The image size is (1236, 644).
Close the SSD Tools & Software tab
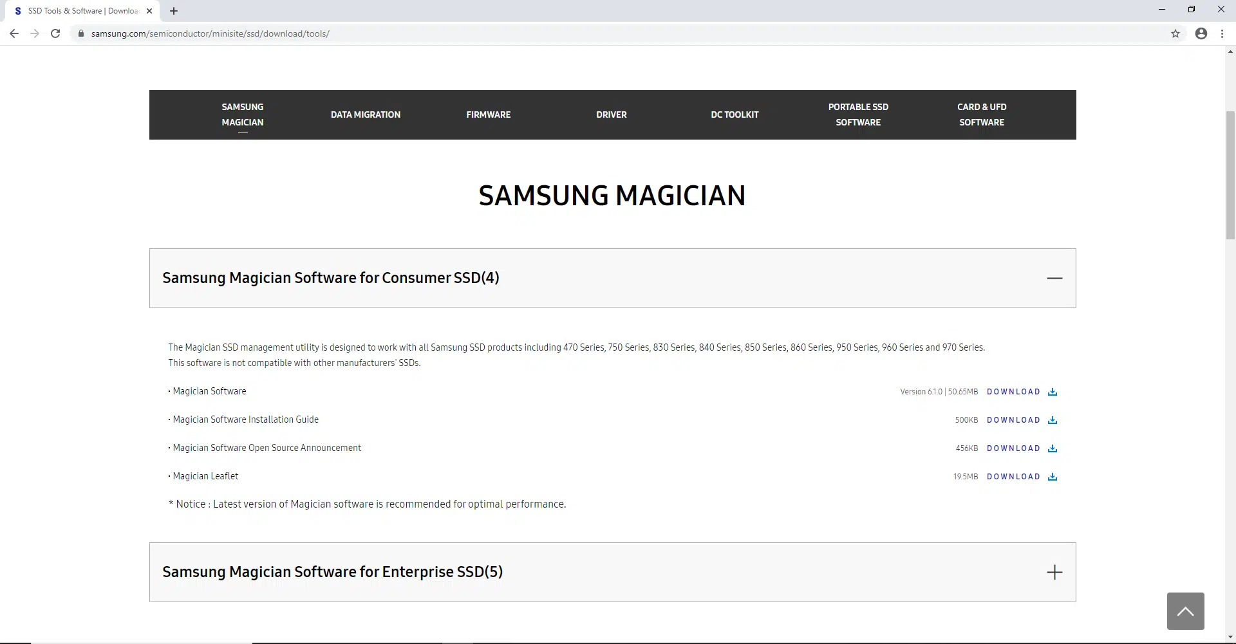tap(149, 11)
